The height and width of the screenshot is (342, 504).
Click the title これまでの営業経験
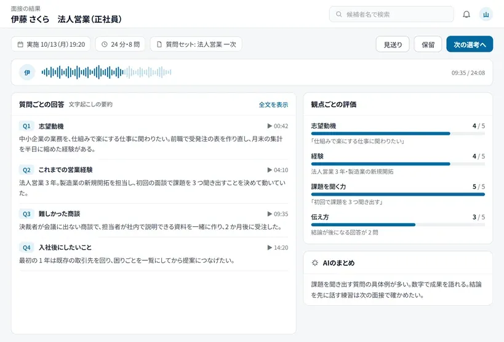pyautogui.click(x=66, y=170)
